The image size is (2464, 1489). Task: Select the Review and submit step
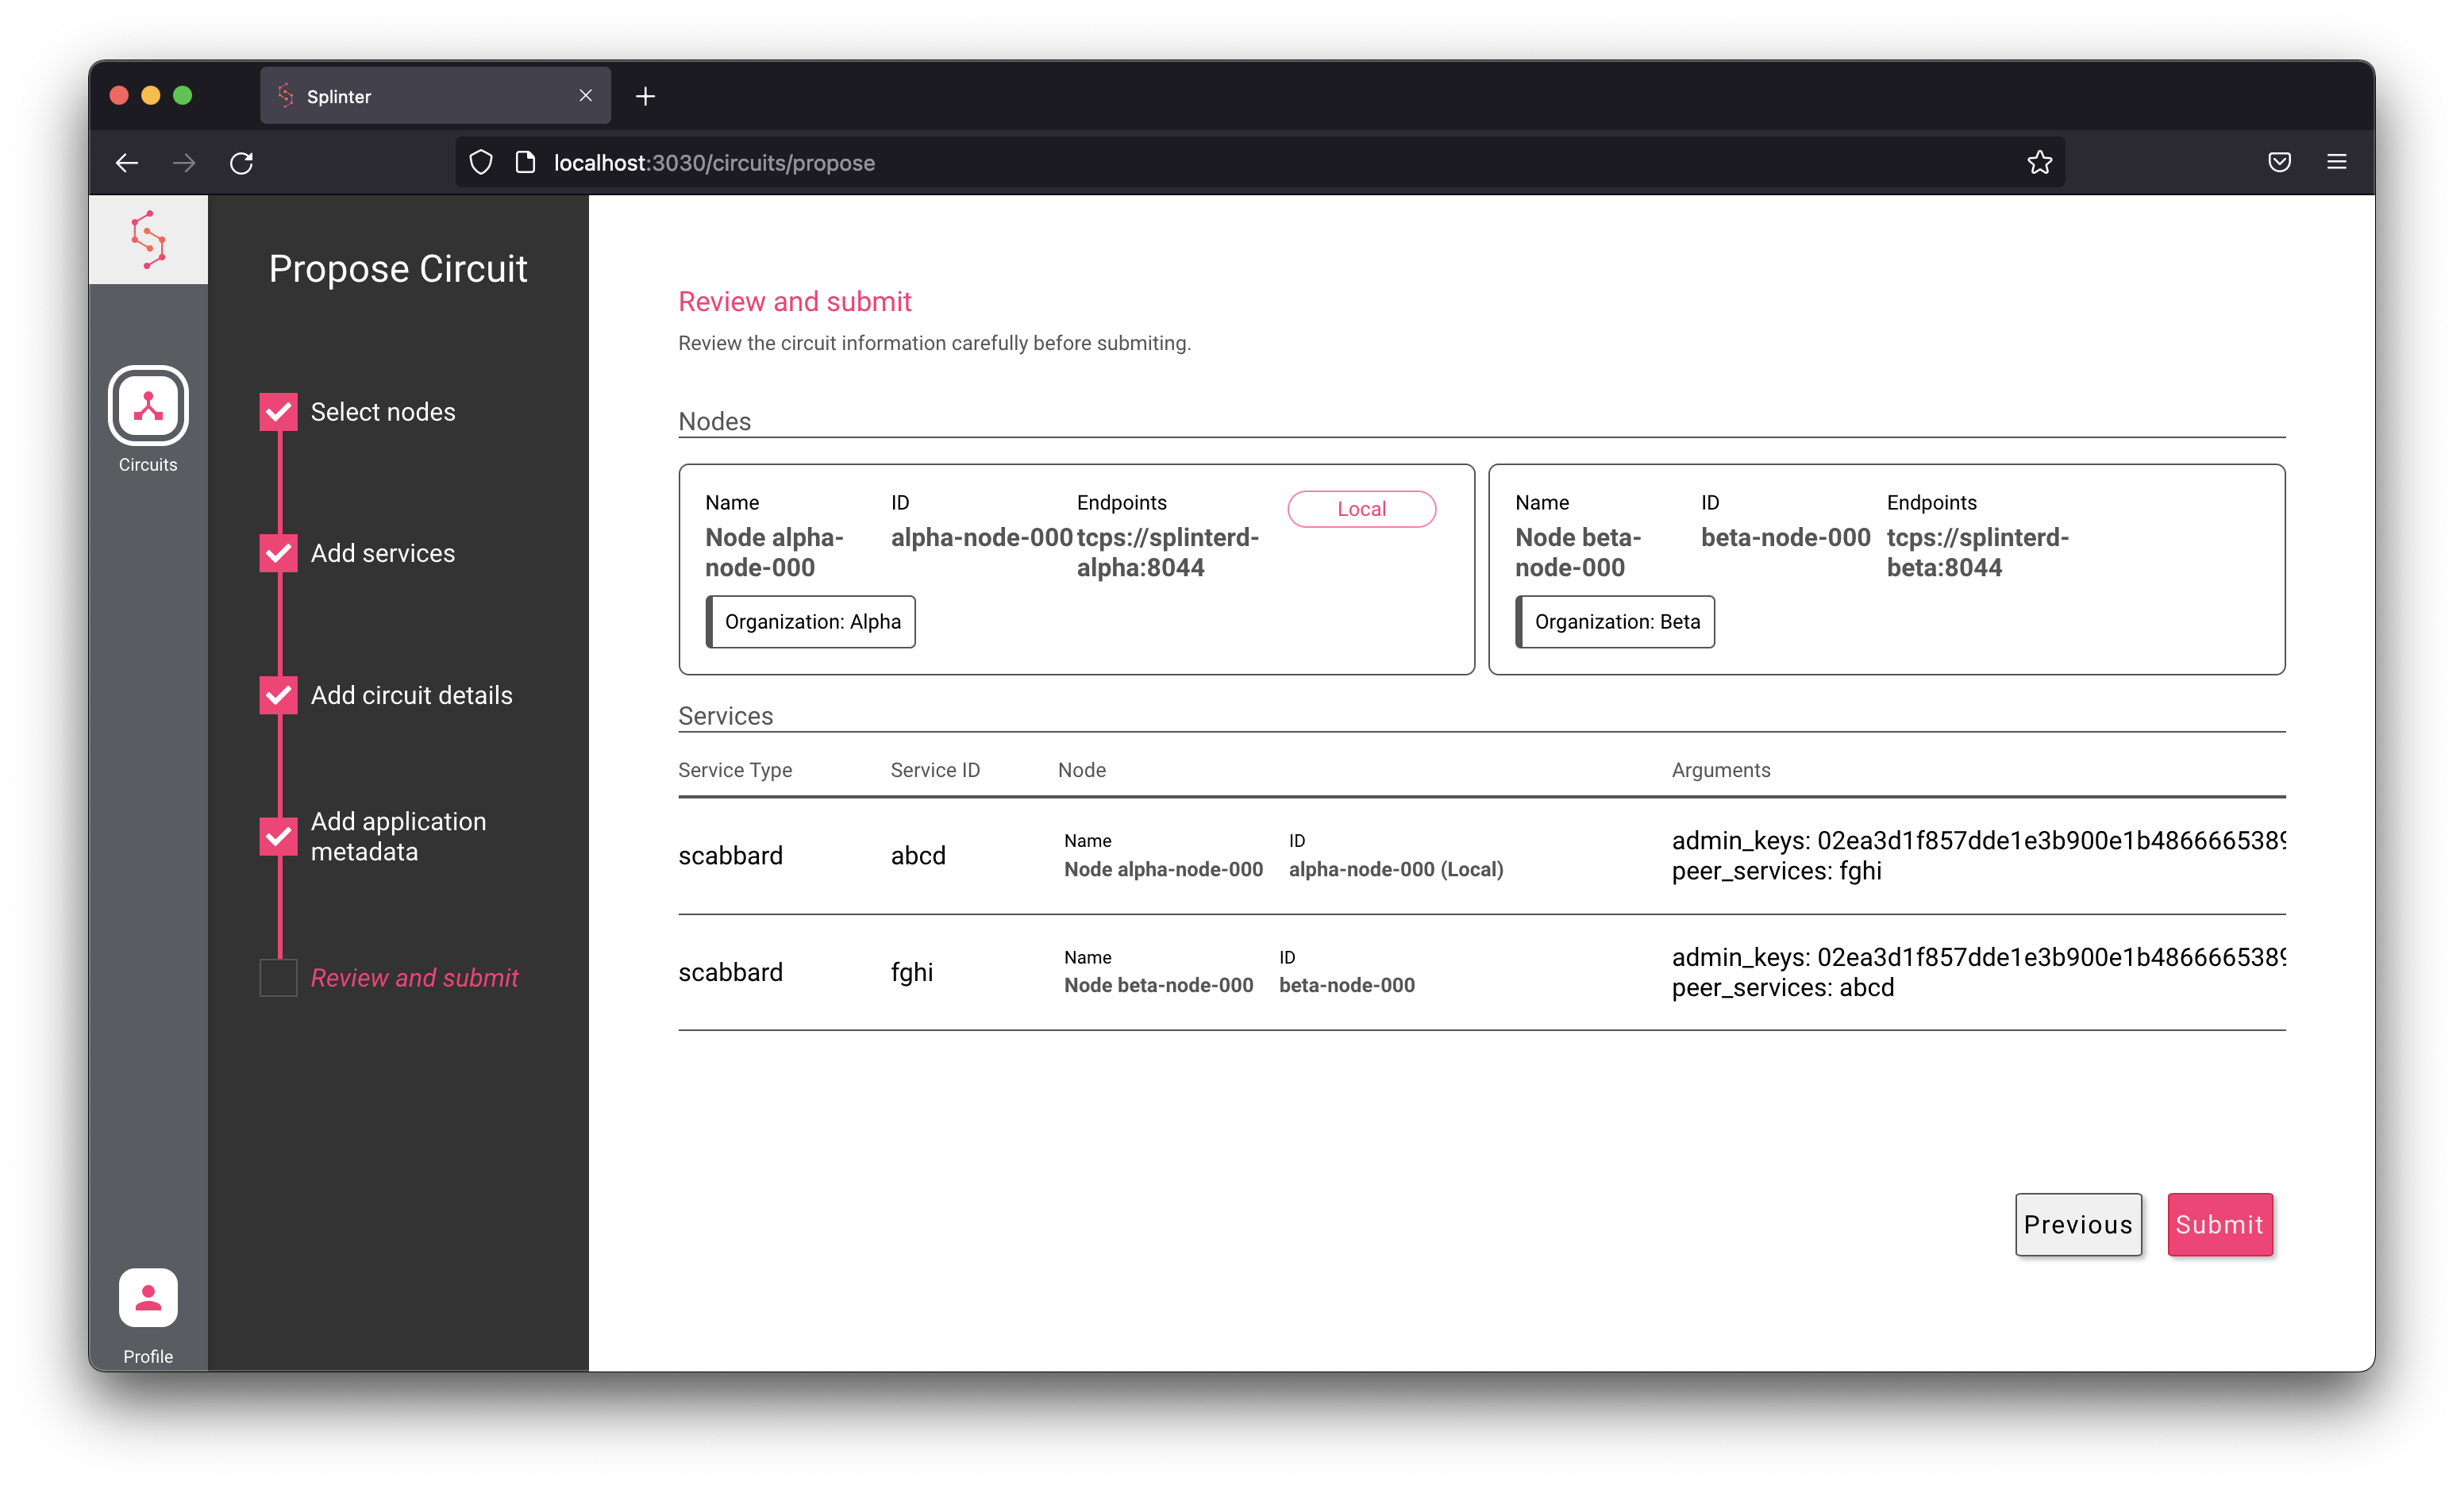point(415,978)
